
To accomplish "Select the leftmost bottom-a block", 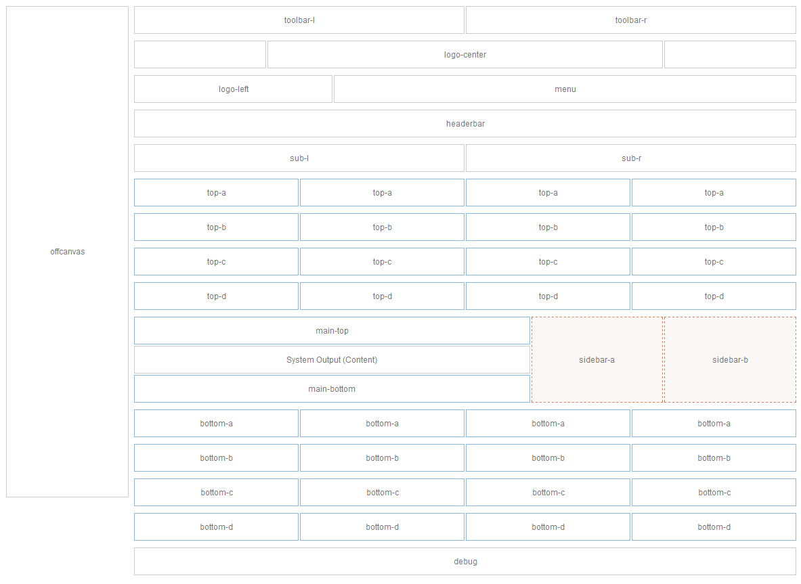I will pyautogui.click(x=216, y=423).
